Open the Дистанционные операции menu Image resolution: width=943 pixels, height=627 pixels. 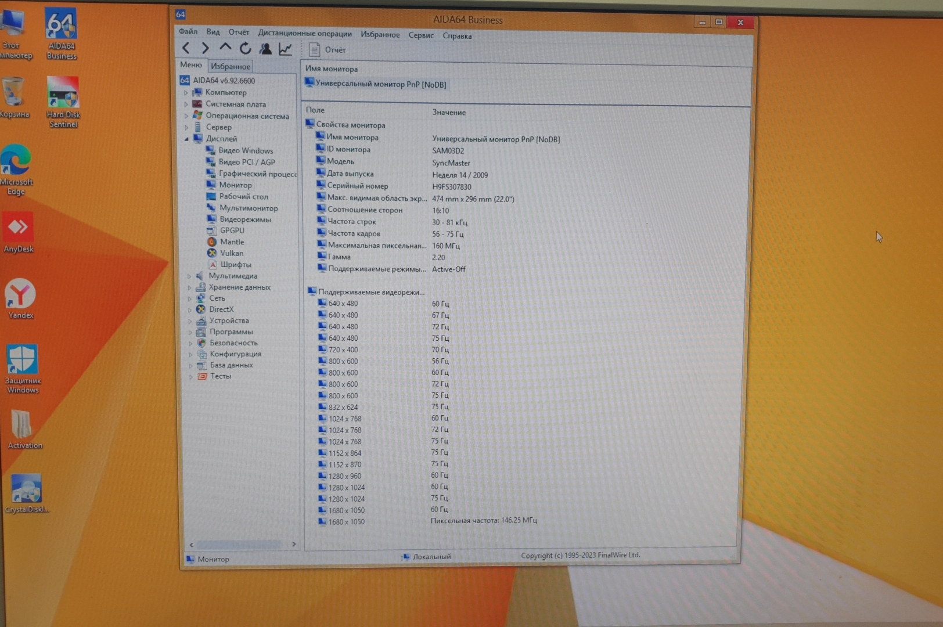click(x=305, y=34)
